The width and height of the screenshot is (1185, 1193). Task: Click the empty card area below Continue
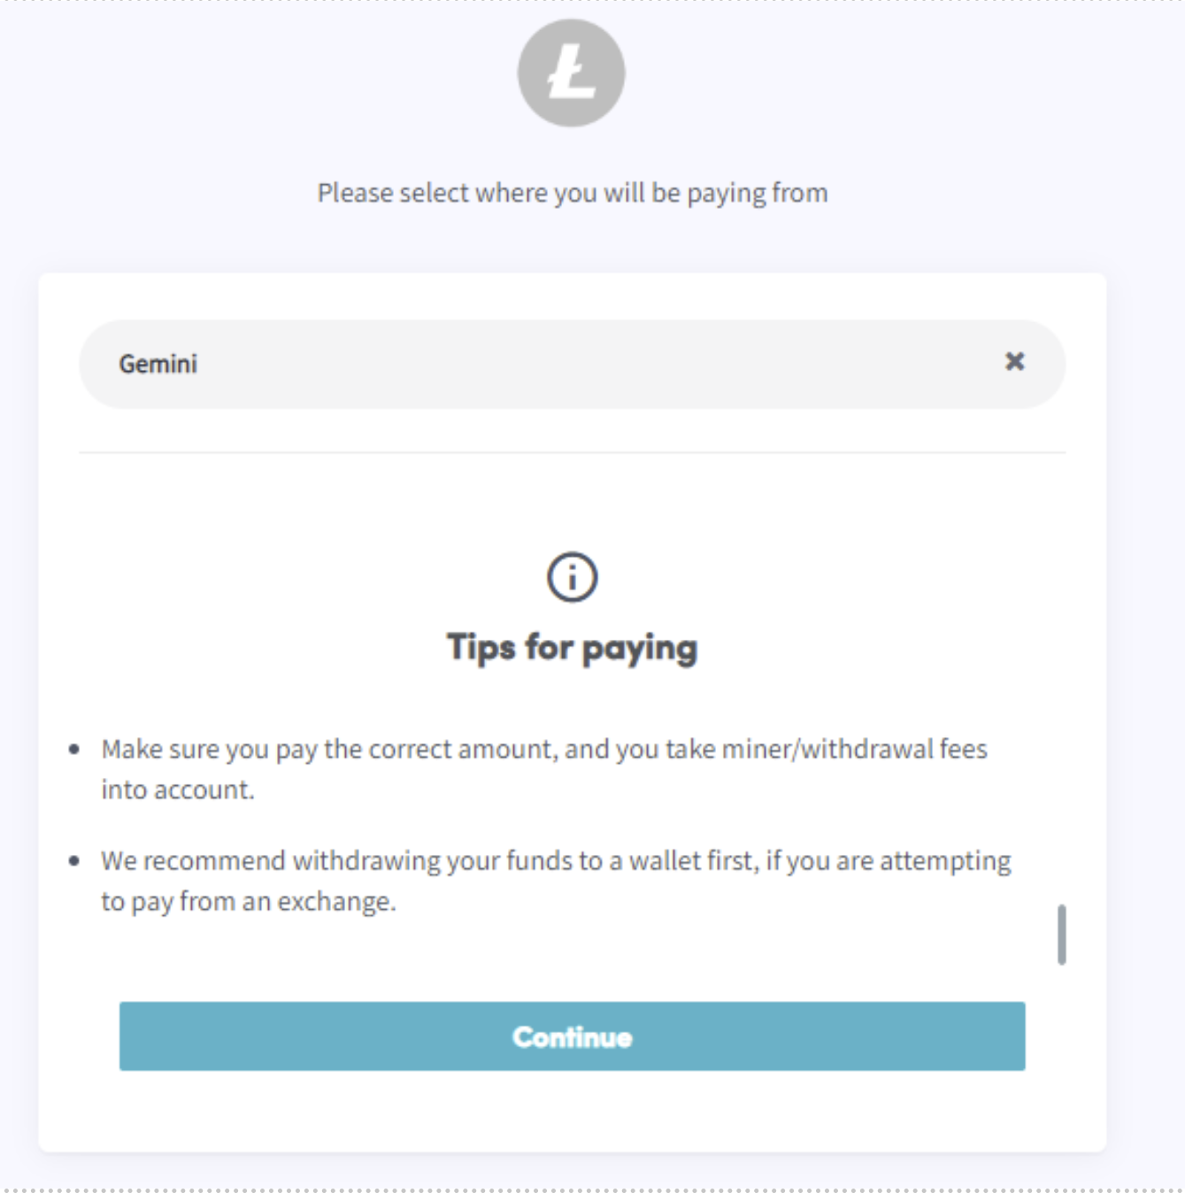[x=572, y=1112]
